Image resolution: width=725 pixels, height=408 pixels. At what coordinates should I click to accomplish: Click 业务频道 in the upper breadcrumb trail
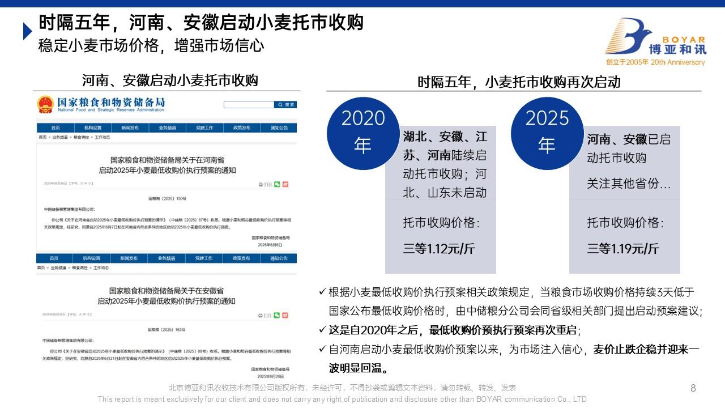(60, 138)
